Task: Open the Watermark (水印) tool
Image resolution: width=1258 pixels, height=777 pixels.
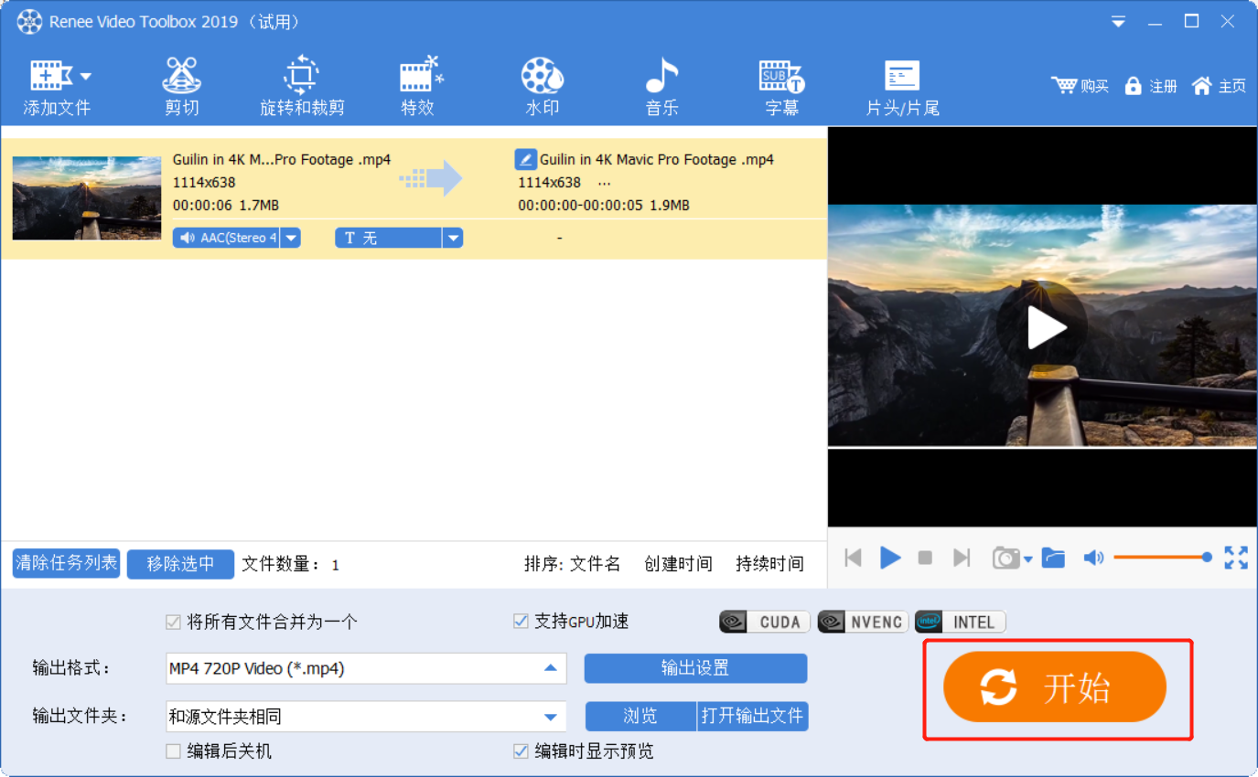Action: click(543, 88)
